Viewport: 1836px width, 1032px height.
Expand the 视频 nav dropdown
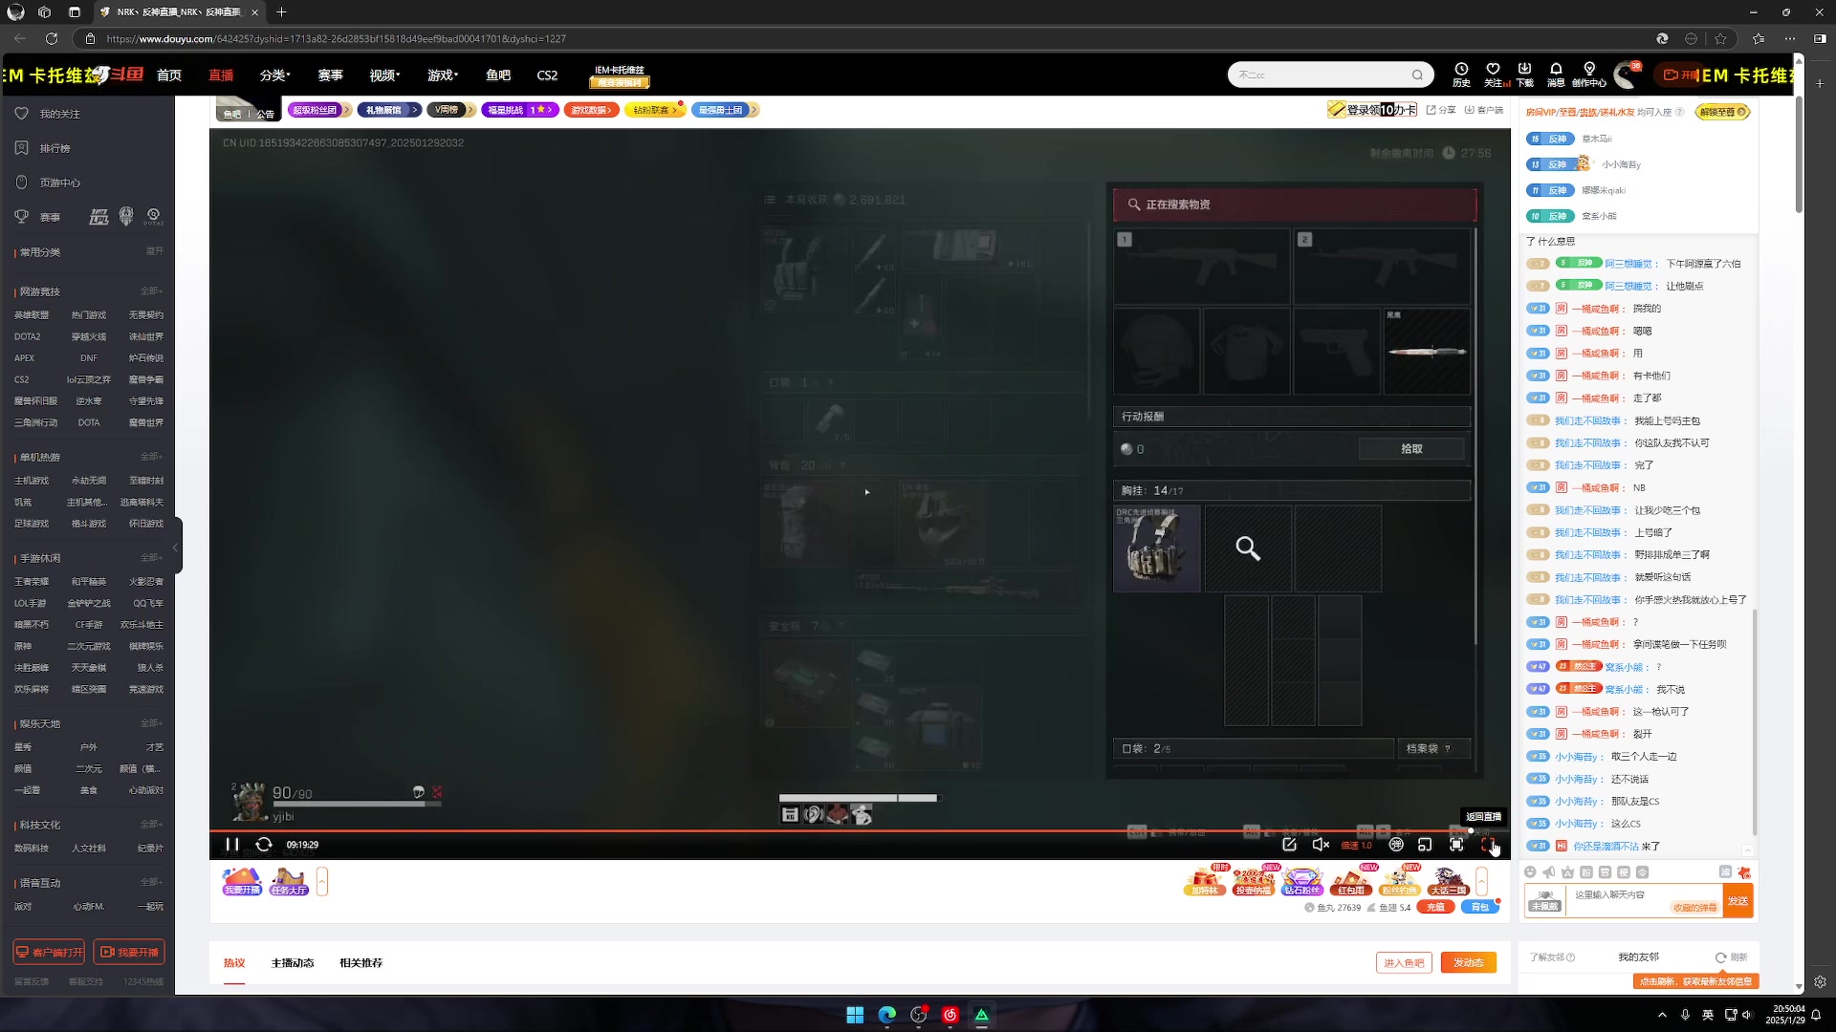384,75
